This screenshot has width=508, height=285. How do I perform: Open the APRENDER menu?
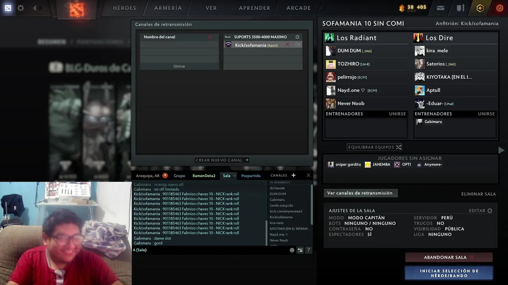(254, 8)
